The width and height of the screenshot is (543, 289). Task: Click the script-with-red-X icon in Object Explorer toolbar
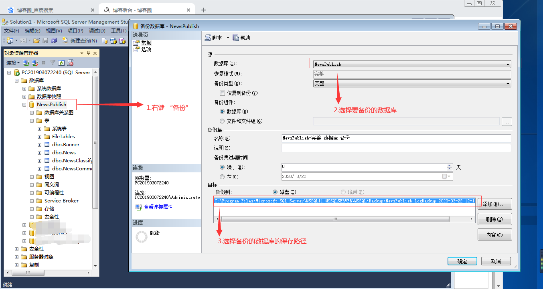point(71,63)
